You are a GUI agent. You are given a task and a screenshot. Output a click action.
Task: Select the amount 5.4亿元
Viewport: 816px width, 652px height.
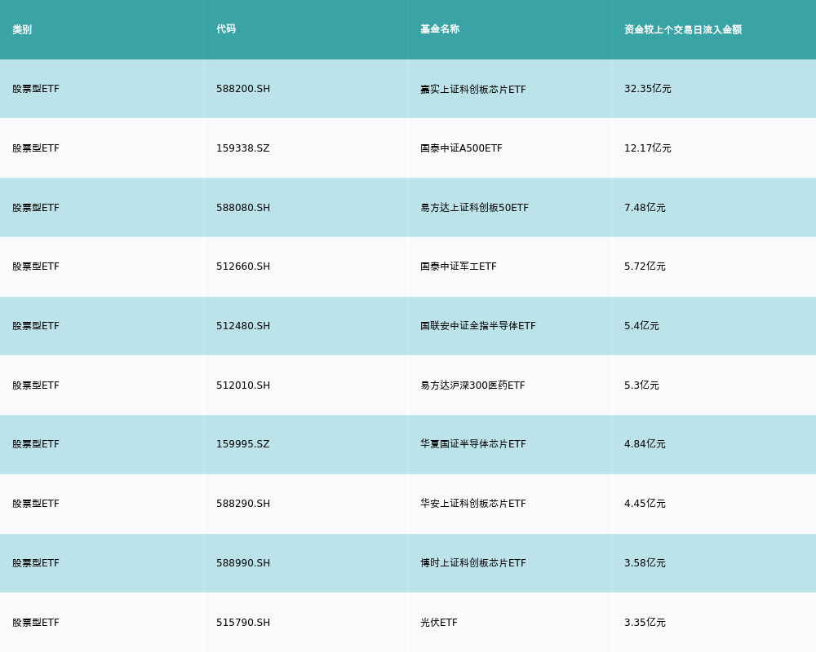(641, 326)
